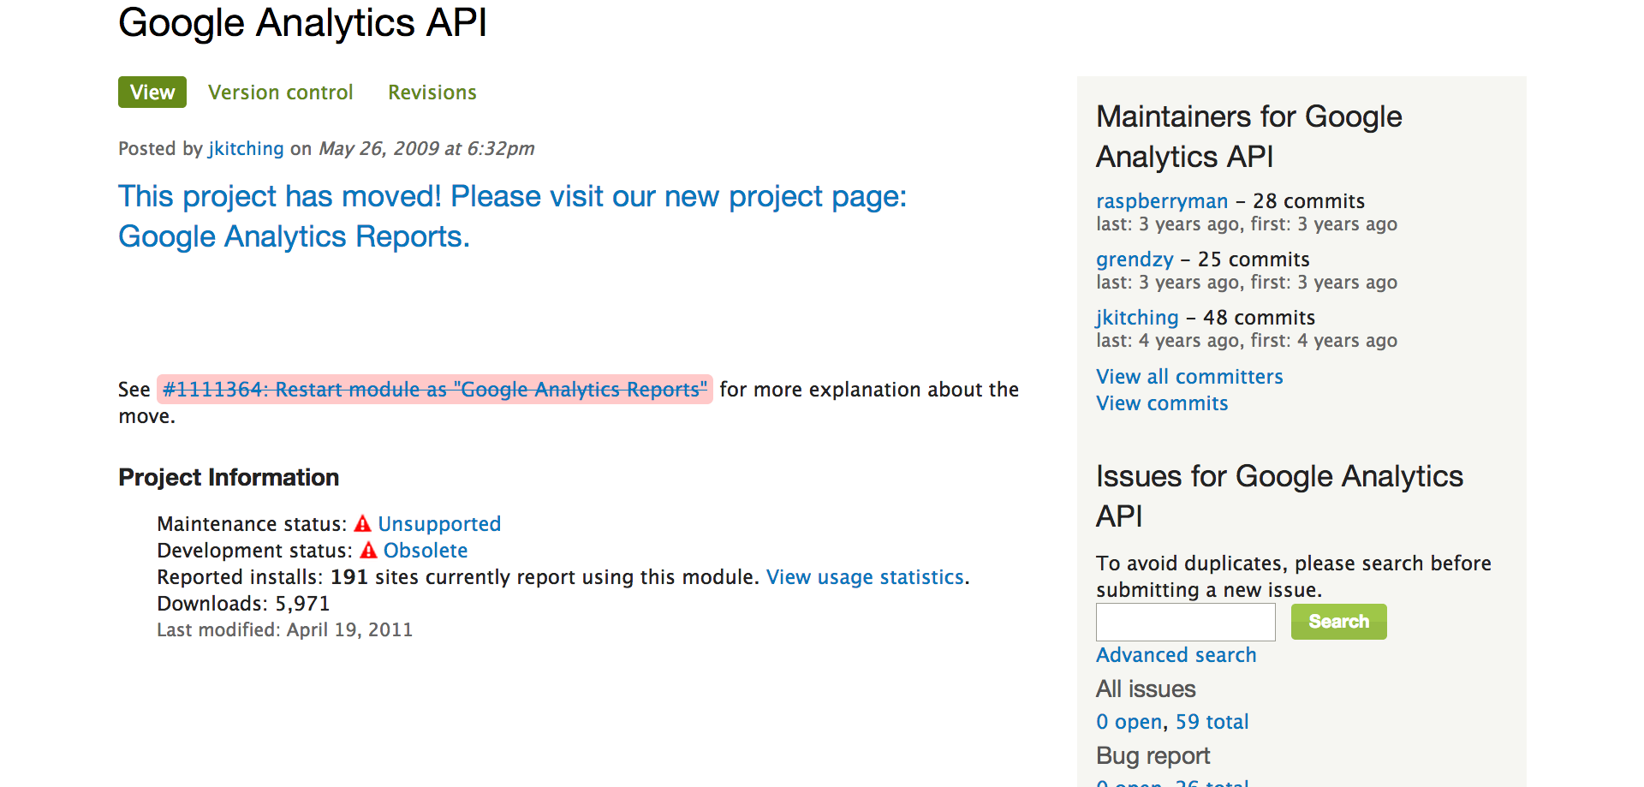This screenshot has width=1644, height=787.
Task: Click the red warning icon beside Unsupported
Action: (363, 523)
